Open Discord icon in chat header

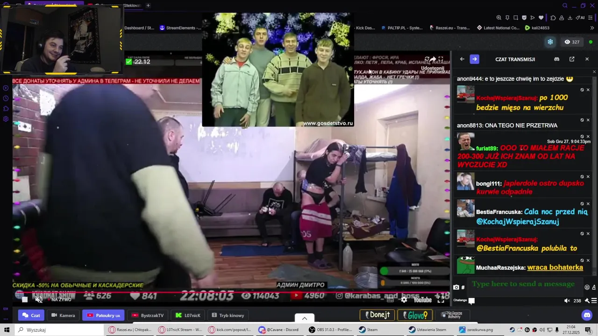(x=556, y=59)
